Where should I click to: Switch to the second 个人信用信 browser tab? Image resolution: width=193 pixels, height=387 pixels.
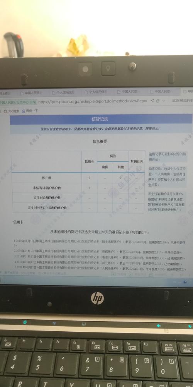(95, 92)
